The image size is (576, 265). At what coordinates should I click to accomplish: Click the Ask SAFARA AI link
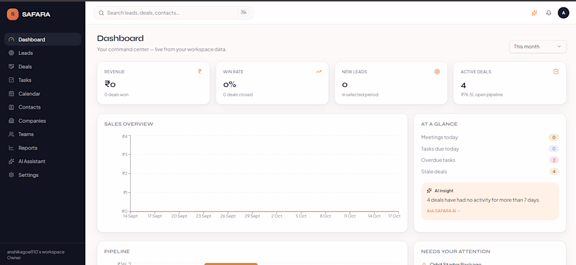[x=444, y=211]
